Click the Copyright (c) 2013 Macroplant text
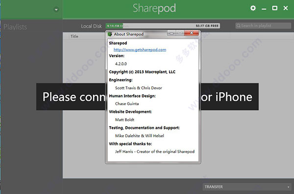 point(142,72)
